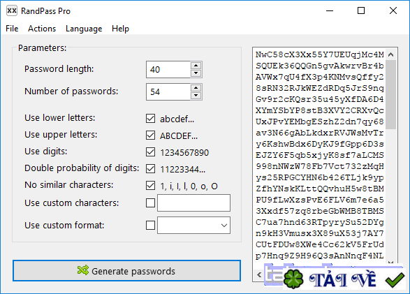Select password starting with Gv9r2cKQ

[319, 99]
